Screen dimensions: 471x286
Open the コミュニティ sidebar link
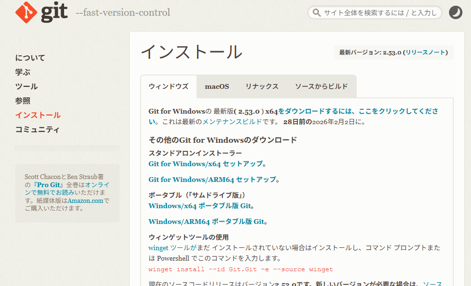click(x=37, y=129)
